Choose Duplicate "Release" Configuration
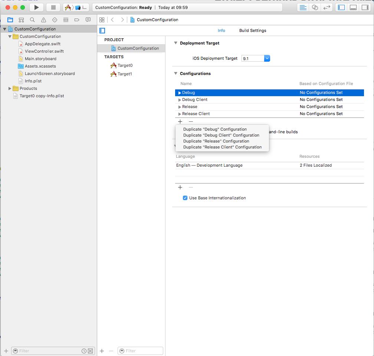 coord(216,141)
